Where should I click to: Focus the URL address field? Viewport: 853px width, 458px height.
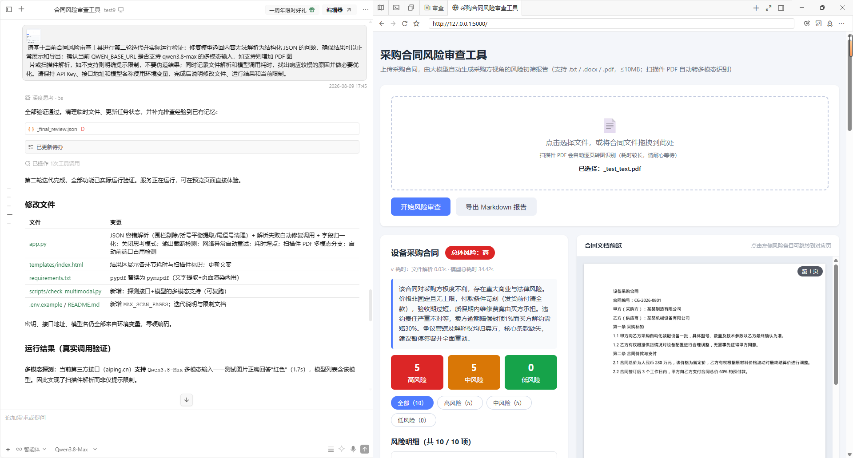pos(611,24)
